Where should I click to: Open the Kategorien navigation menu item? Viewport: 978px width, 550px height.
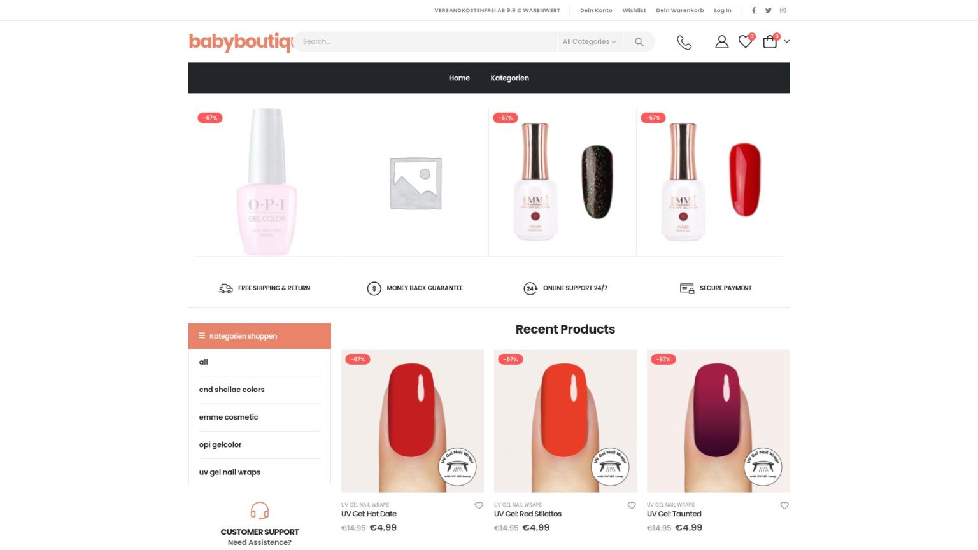[509, 78]
